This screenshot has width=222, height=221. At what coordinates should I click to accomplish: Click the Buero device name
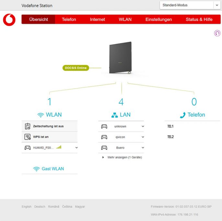point(120,148)
